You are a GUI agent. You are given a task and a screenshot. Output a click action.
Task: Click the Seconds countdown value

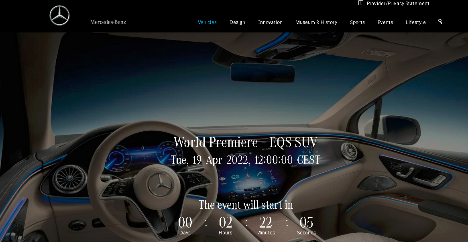306,222
